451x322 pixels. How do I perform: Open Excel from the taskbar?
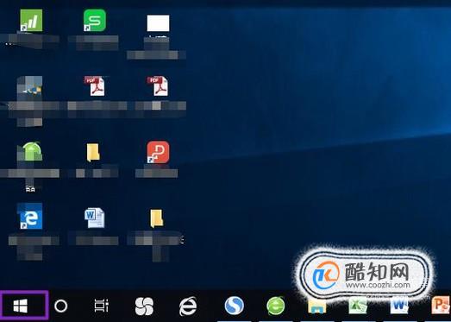click(358, 306)
